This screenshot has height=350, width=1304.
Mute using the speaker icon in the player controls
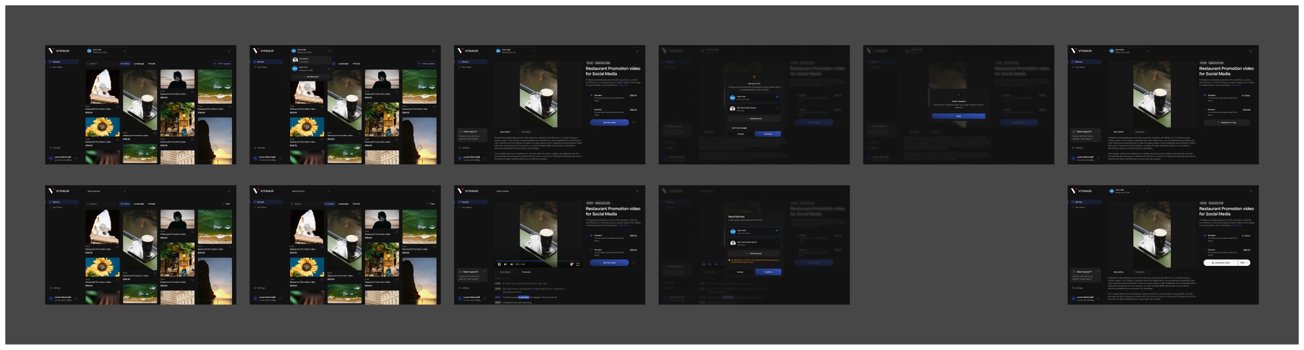click(512, 264)
